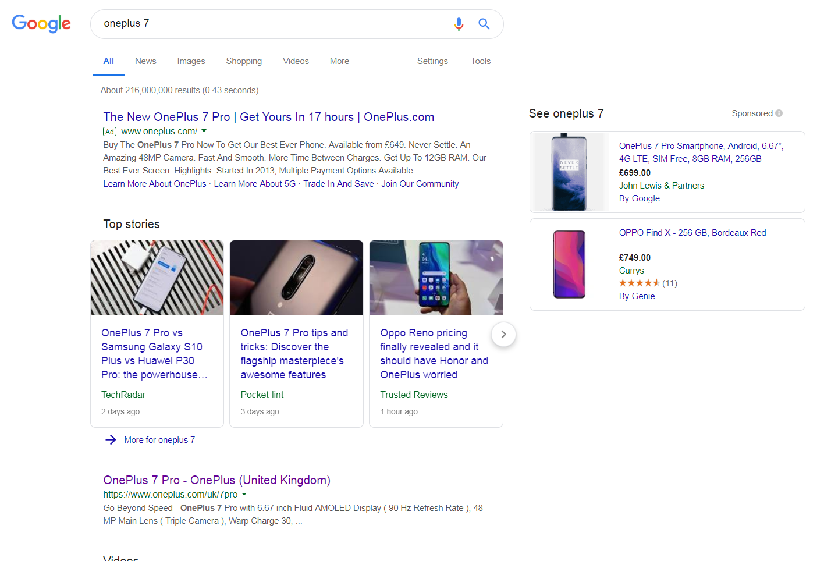Image resolution: width=824 pixels, height=561 pixels.
Task: Click the Sponsored label
Action: click(x=752, y=113)
